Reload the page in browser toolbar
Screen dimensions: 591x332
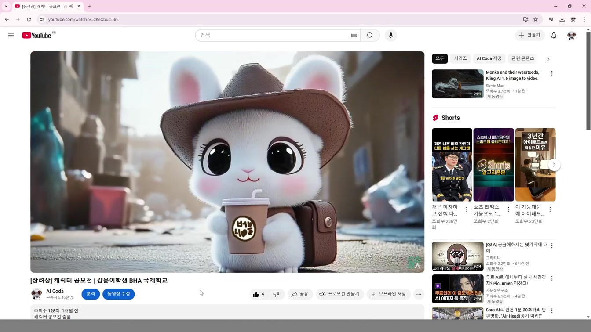click(x=29, y=19)
